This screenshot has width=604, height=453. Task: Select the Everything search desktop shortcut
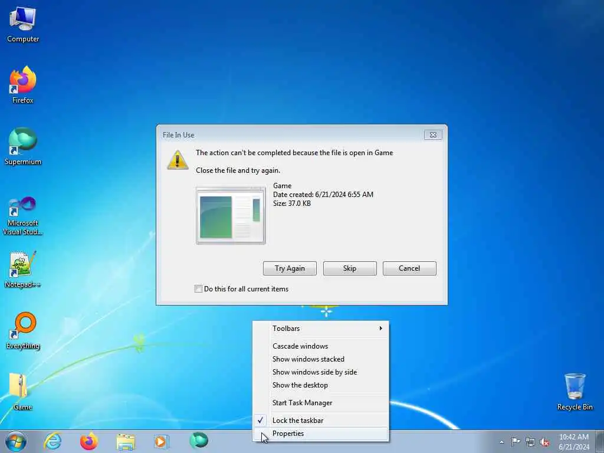(x=23, y=330)
